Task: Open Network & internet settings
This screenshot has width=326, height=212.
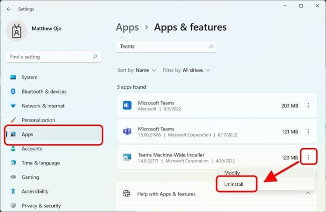Action: tap(43, 106)
